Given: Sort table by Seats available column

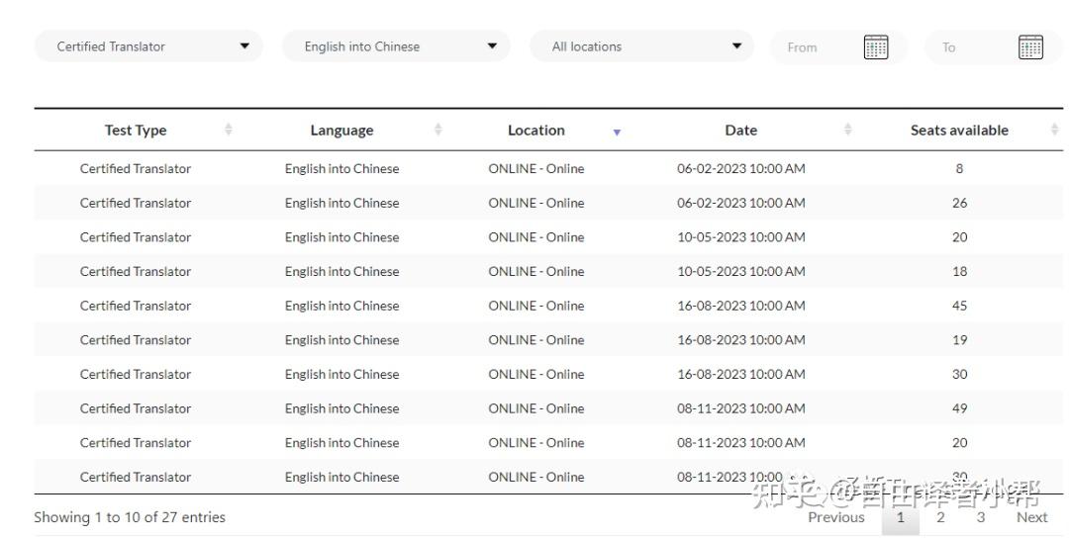Looking at the screenshot, I should pyautogui.click(x=1054, y=130).
